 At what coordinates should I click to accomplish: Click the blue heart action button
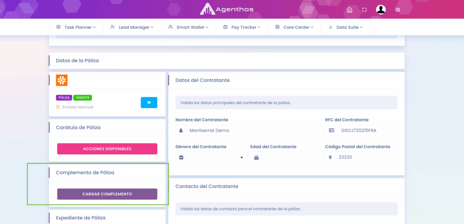tap(149, 103)
